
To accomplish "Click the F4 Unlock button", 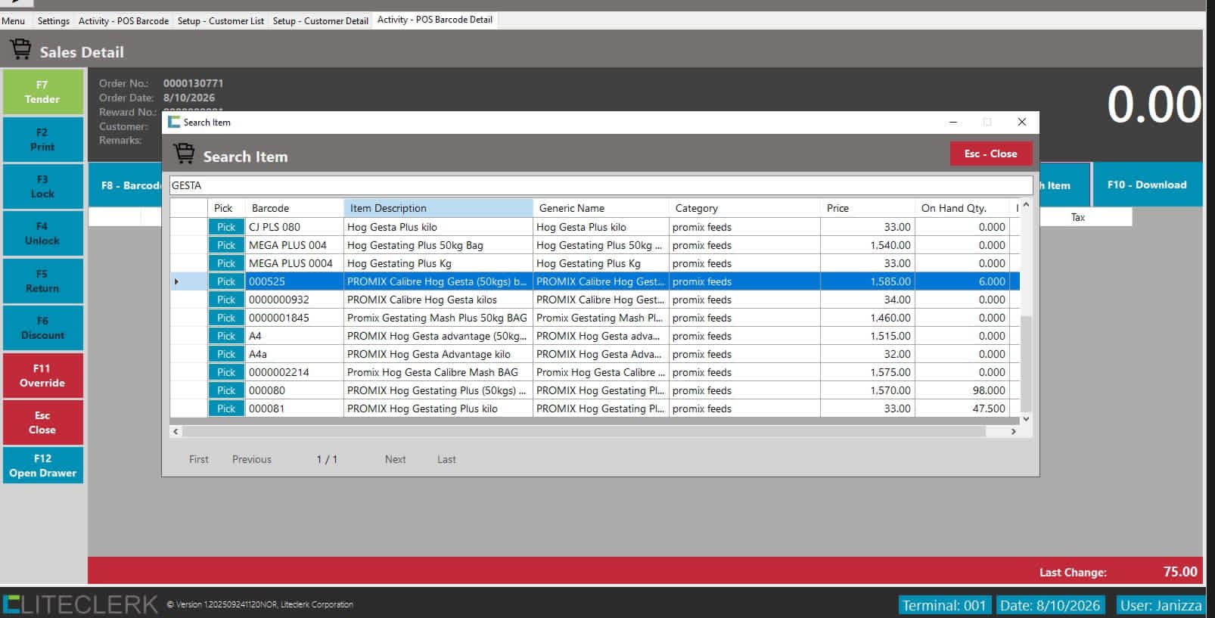I will (x=42, y=233).
